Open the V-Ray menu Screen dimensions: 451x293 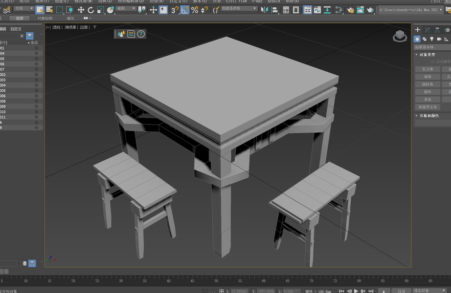point(257,1)
